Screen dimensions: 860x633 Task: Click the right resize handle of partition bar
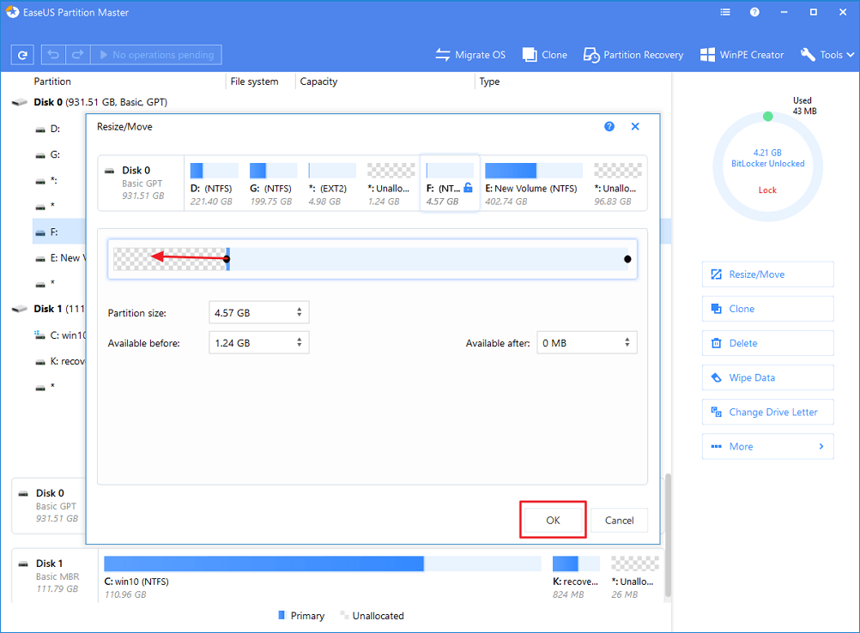[x=627, y=259]
